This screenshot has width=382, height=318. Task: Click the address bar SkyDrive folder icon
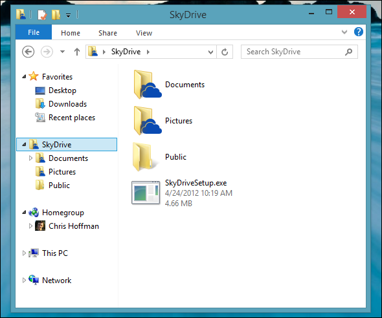(x=93, y=52)
